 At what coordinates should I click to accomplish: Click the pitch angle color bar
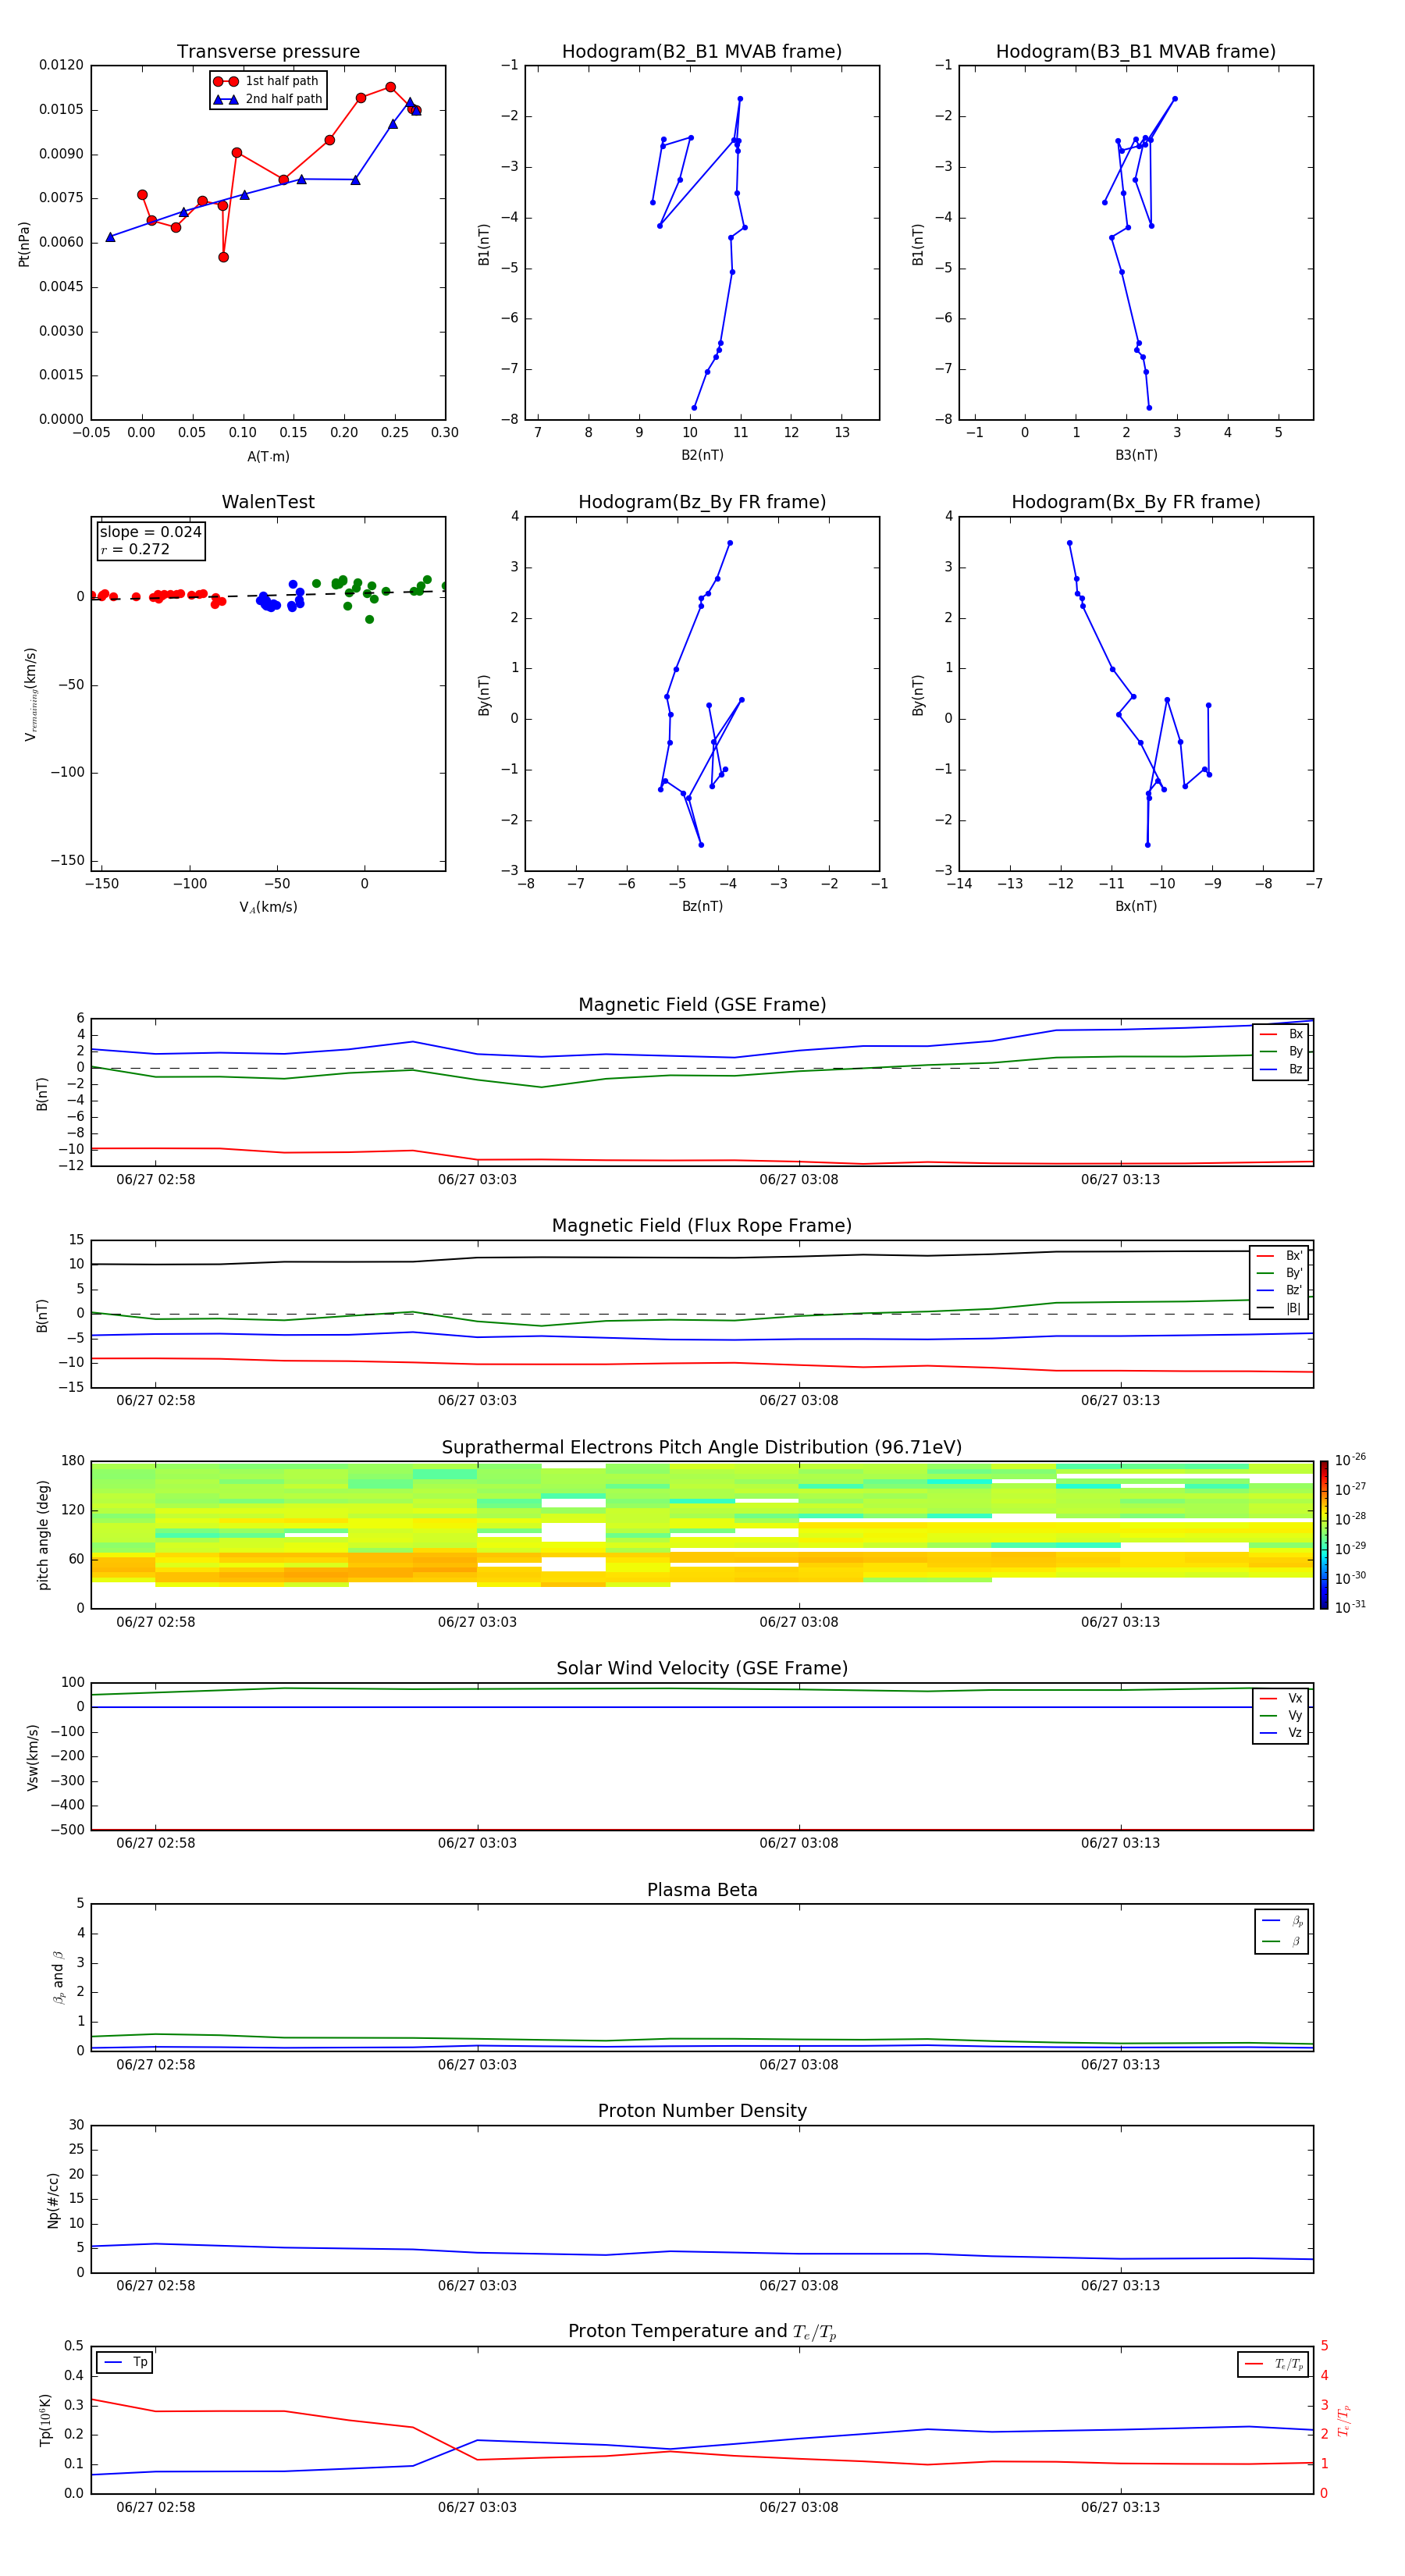[1323, 1535]
